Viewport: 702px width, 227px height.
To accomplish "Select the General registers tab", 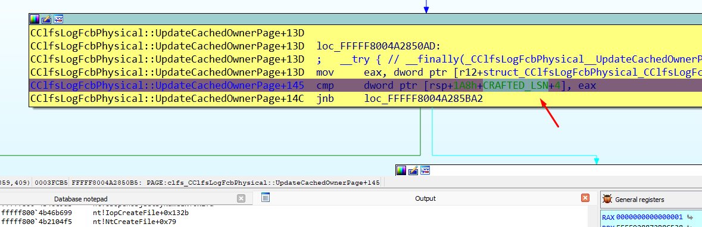I will coord(639,200).
